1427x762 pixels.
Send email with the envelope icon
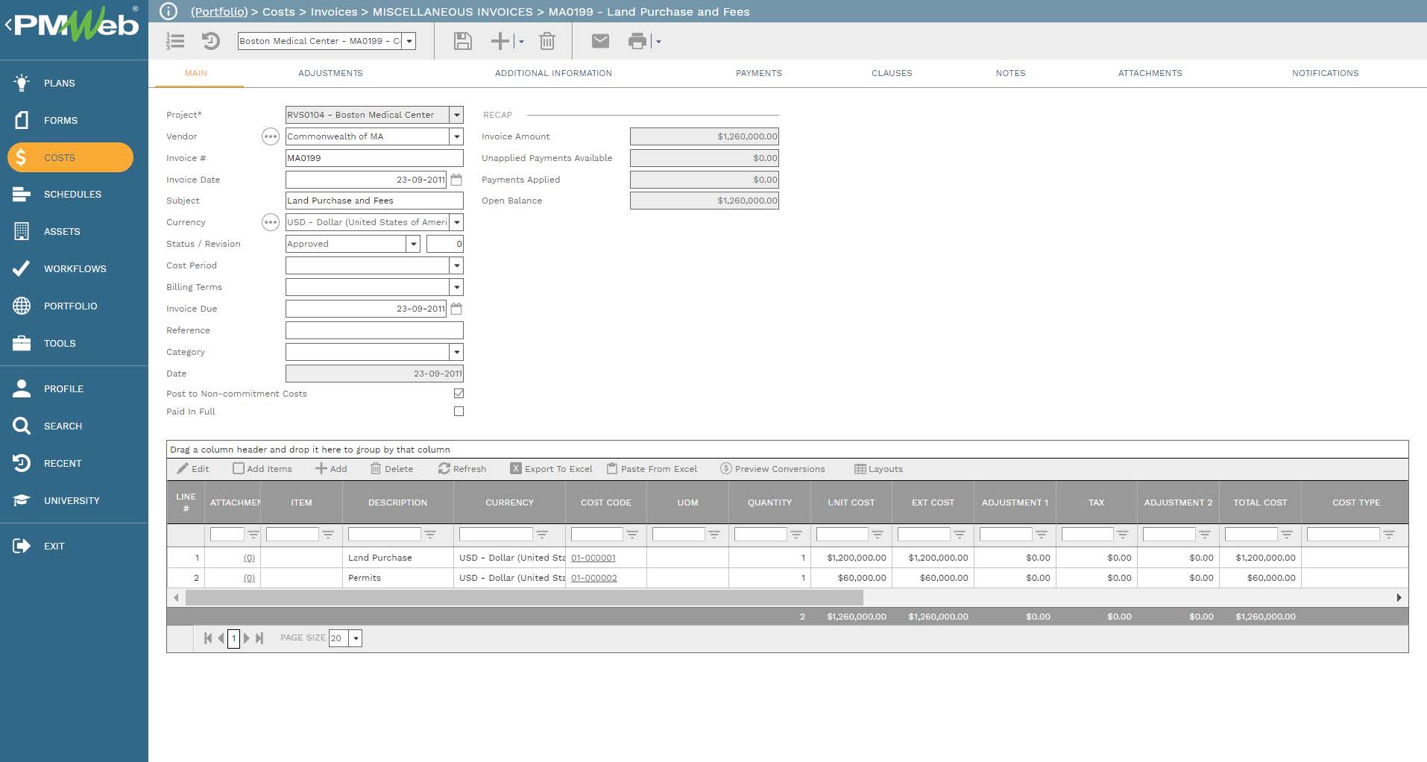[600, 41]
